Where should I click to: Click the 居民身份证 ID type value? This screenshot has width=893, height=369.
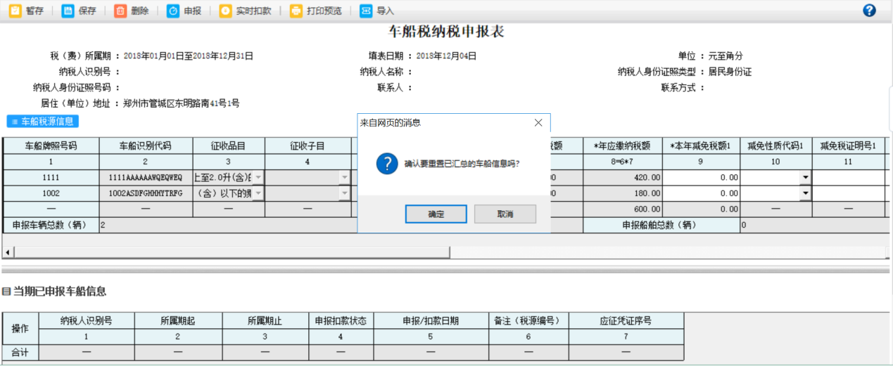[730, 72]
